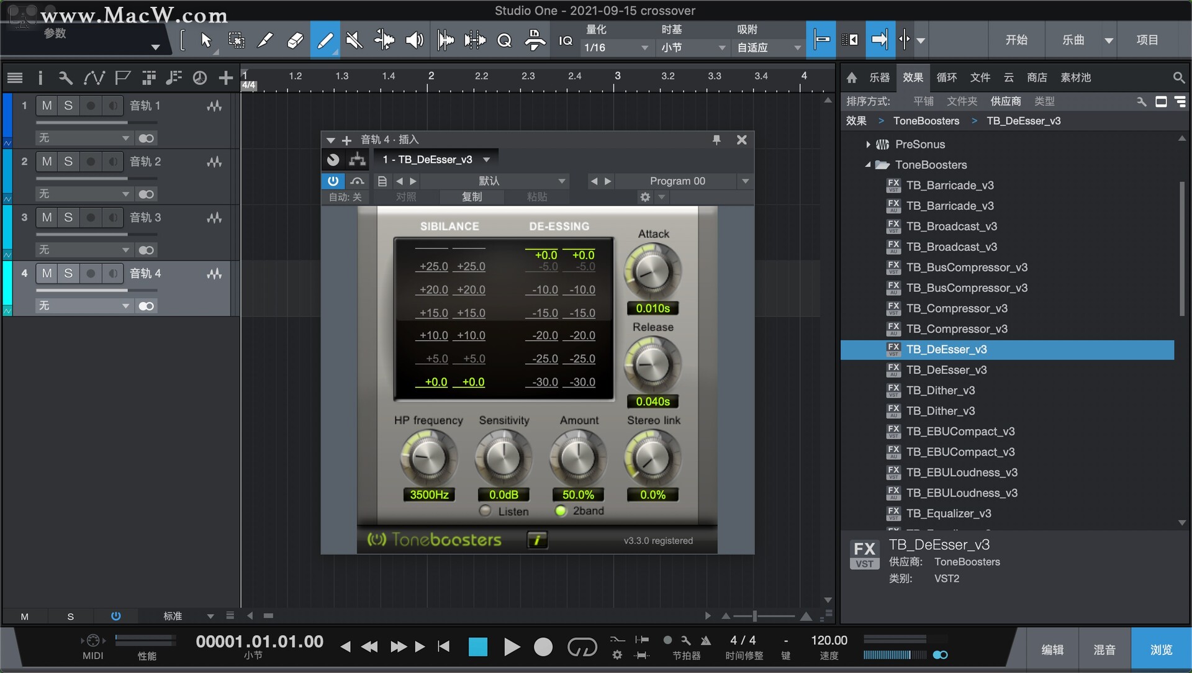Select the Eraser tool
The width and height of the screenshot is (1192, 673).
click(295, 40)
